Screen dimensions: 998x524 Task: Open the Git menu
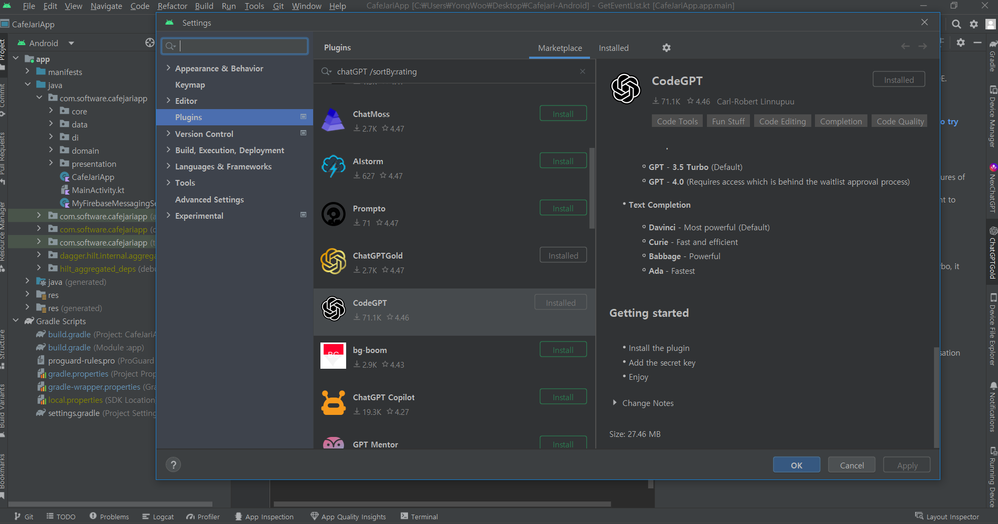(x=278, y=6)
